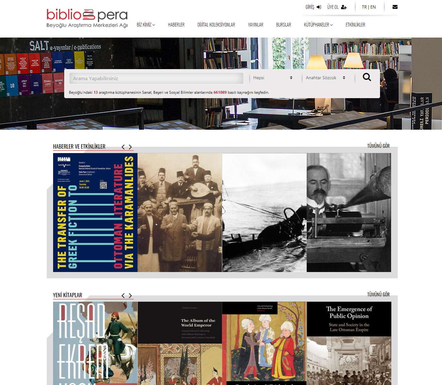Screen dimensions: 442x385
Task: Show previous Haberler ve Etkinlikler items
Action: click(x=123, y=147)
